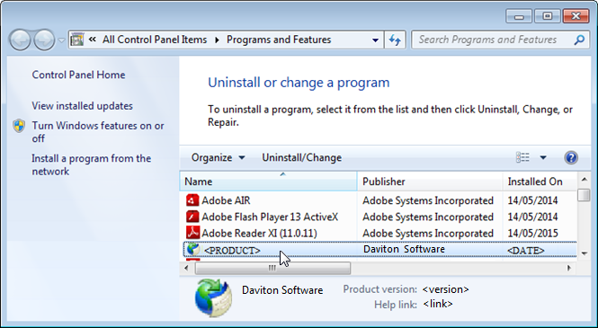Click the Back navigation arrow
This screenshot has height=328, width=598.
tap(20, 40)
